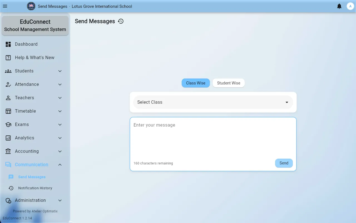Screen dimensions: 356x223
Task: Go to Dashboard in the sidebar
Action: coord(35,44)
